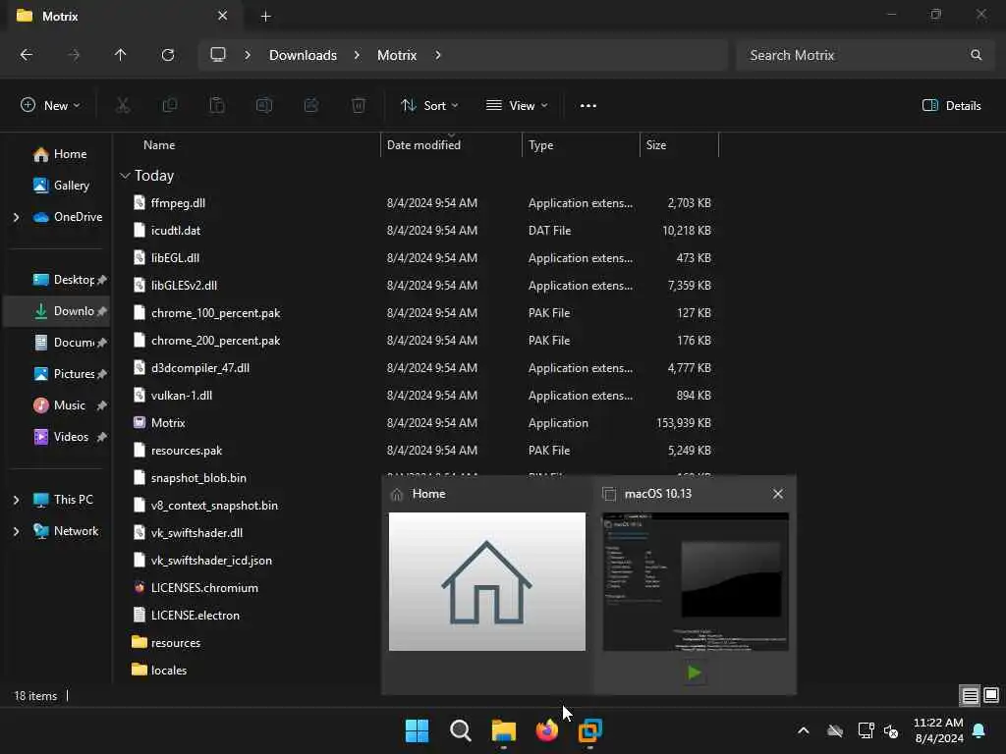This screenshot has width=1006, height=754.
Task: Switch to large thumbnails view icon
Action: (x=991, y=695)
